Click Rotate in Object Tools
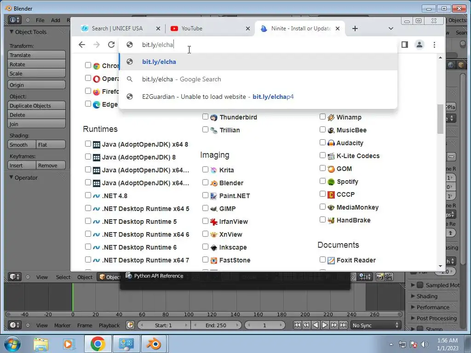Viewport: 471px width, 353px height. [x=36, y=64]
